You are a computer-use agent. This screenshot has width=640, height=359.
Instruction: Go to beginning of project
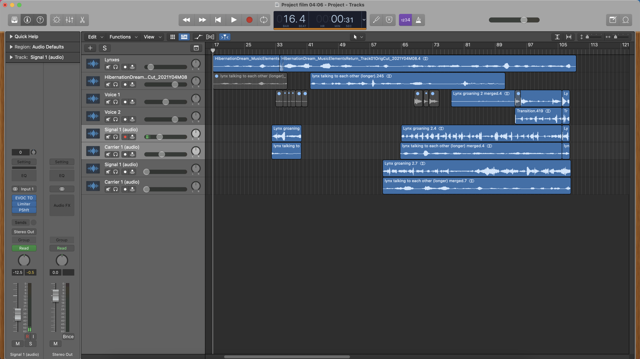coord(218,20)
